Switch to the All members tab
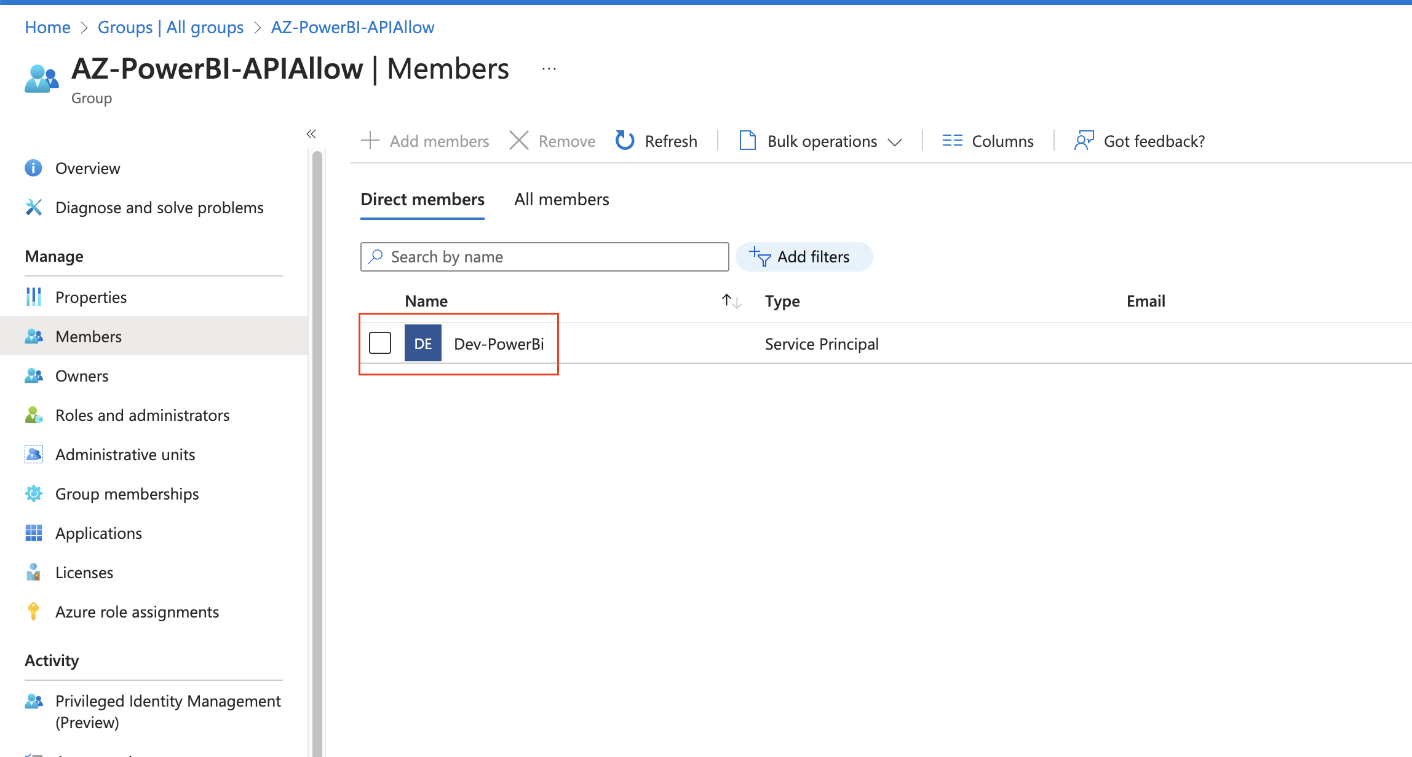 point(561,199)
